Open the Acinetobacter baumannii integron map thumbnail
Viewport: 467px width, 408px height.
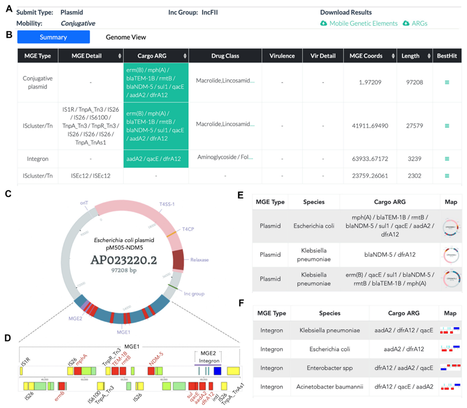(449, 387)
